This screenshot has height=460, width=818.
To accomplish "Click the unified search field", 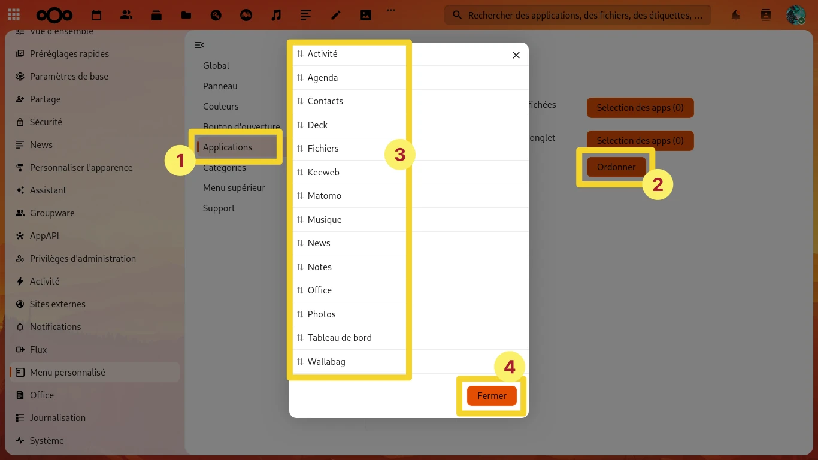I will (578, 15).
